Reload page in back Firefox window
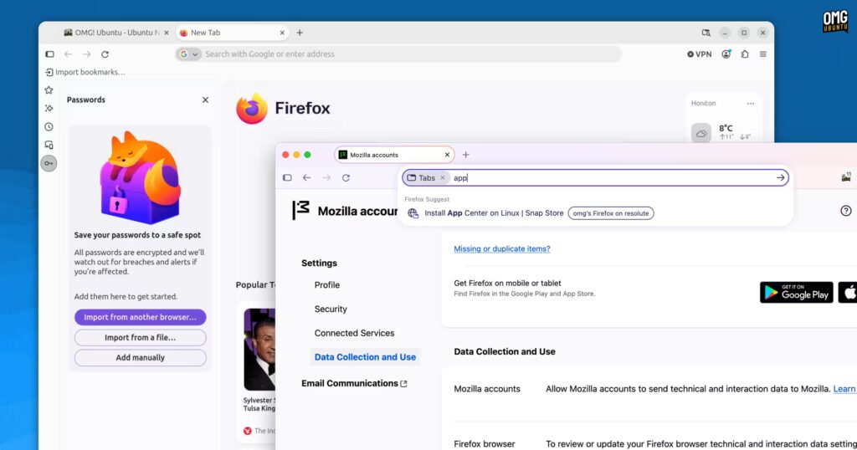 pyautogui.click(x=105, y=54)
